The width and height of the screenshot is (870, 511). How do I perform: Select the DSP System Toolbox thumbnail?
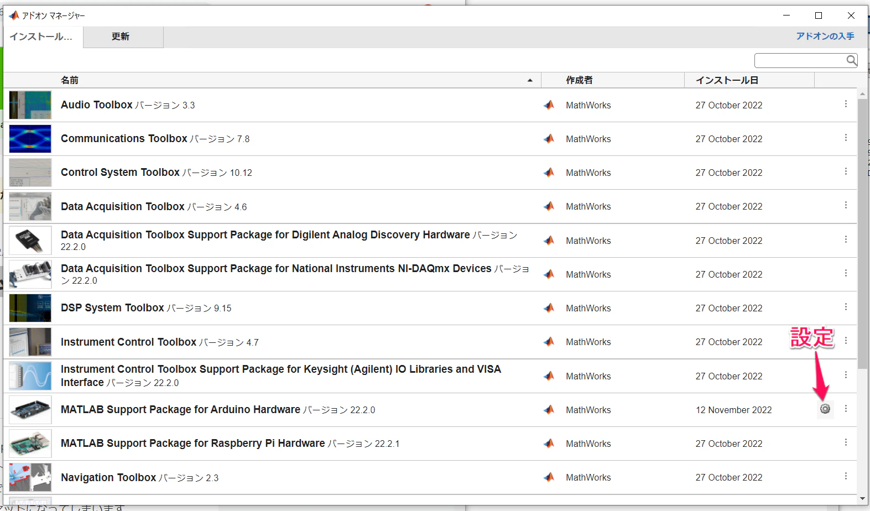click(30, 308)
